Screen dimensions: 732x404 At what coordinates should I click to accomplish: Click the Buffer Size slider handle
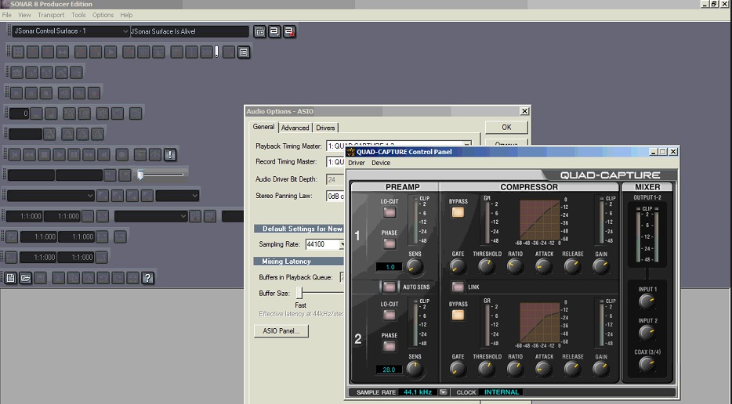pyautogui.click(x=300, y=293)
